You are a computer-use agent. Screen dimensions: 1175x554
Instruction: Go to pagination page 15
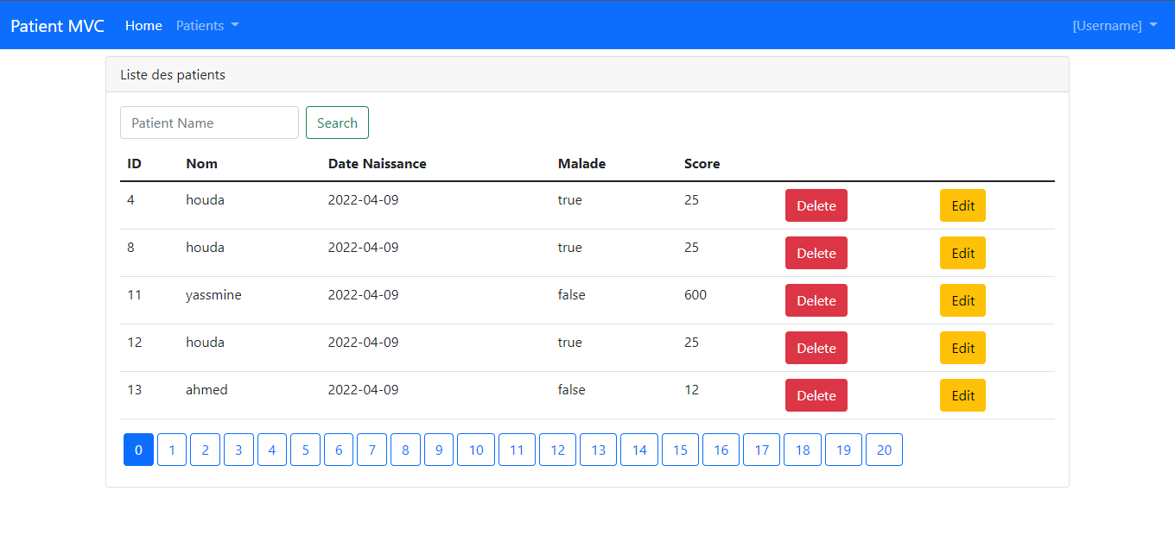tap(680, 450)
